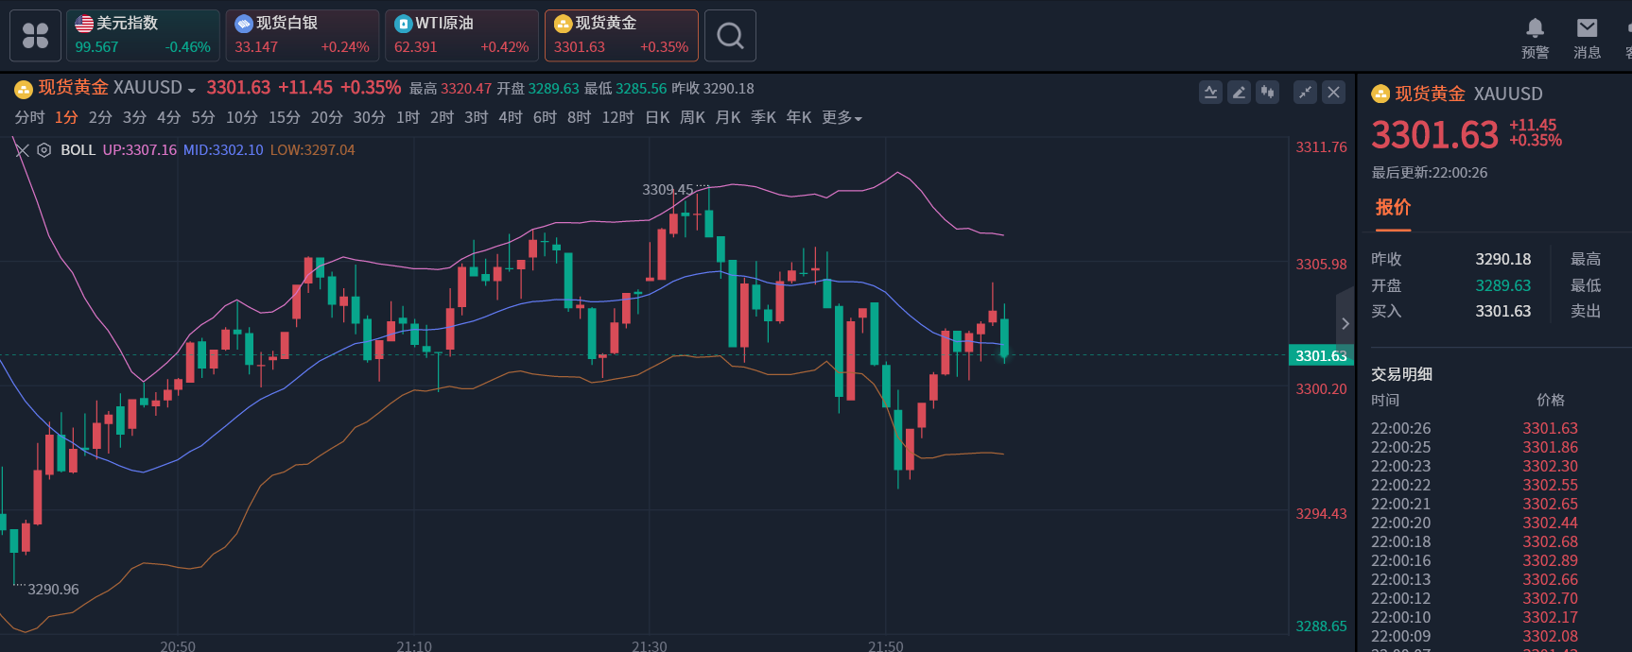
Task: Switch chart to 5分 timeframe
Action: click(x=203, y=117)
